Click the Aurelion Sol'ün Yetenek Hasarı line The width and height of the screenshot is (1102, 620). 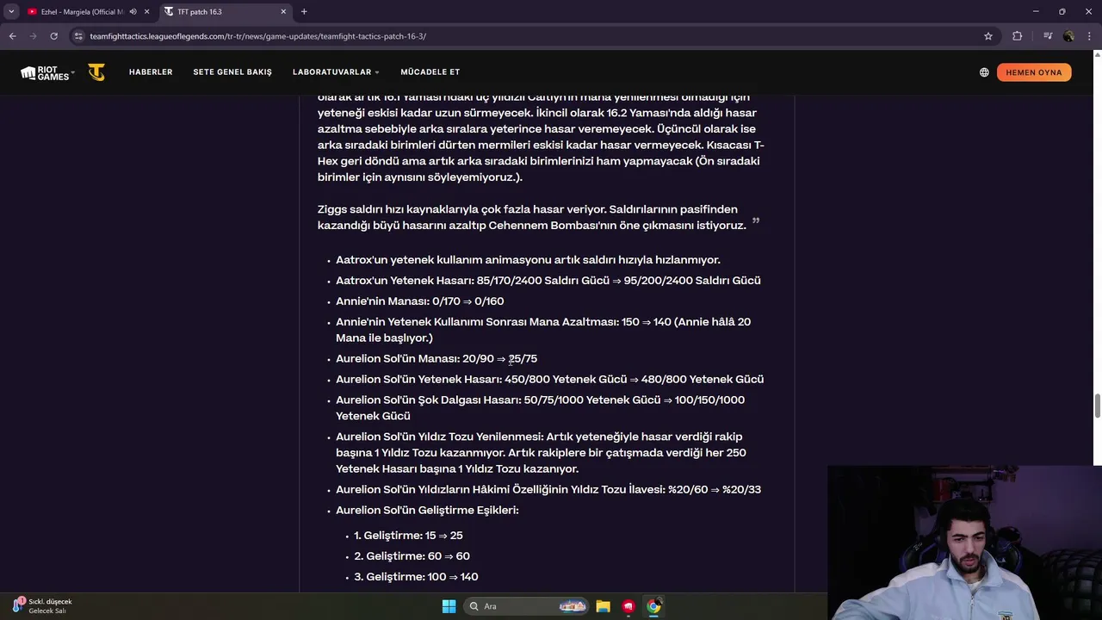click(x=549, y=380)
